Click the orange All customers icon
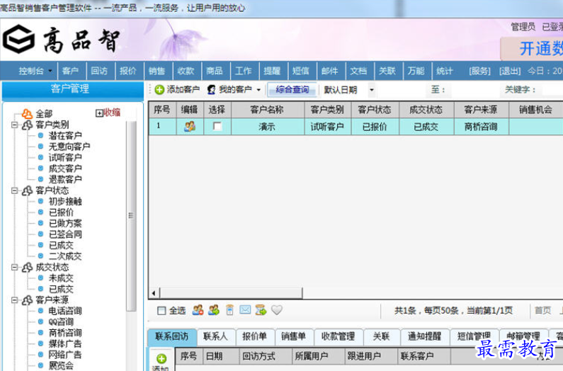Screen dimensions: 563x371 pyautogui.click(x=27, y=114)
